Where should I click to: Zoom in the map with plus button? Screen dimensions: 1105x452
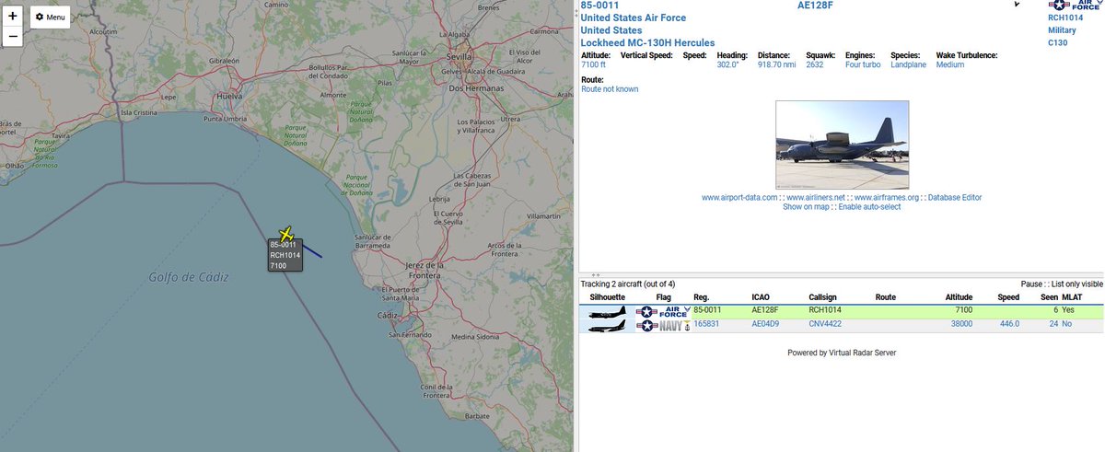tap(13, 17)
